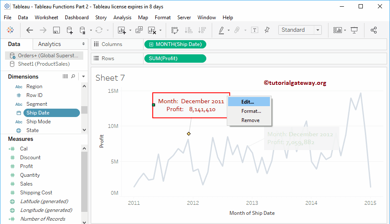Screen dimensions: 390x224
Task: Choose Edit... in the context menu
Action: click(249, 102)
